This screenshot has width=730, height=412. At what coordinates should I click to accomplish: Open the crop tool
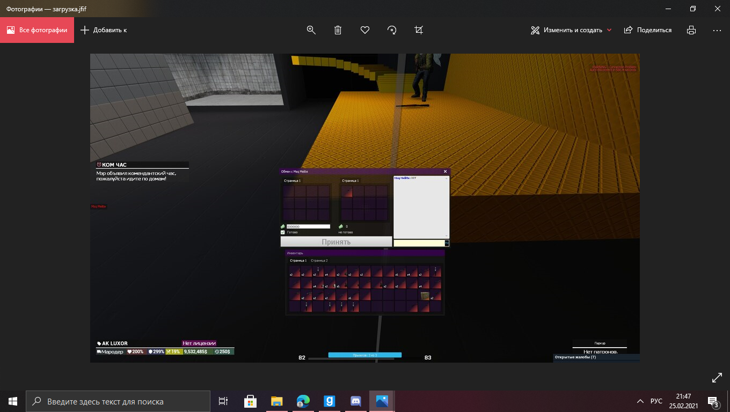(419, 30)
